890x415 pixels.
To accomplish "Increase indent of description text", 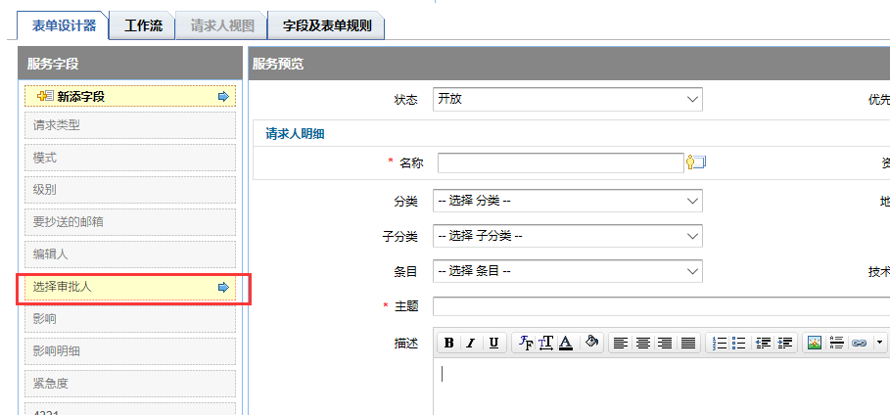I will (x=784, y=343).
